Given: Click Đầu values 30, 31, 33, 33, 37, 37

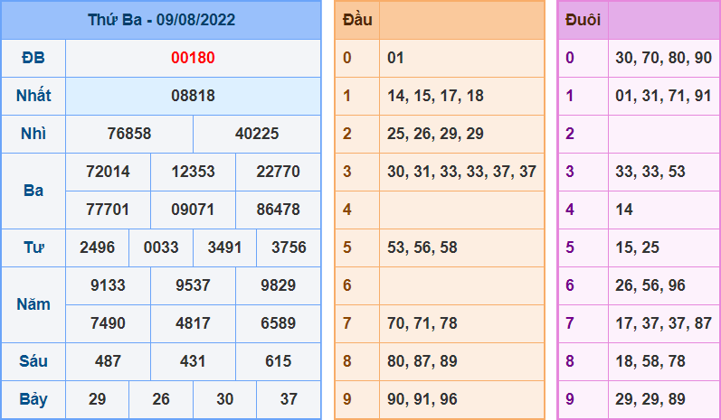Looking at the screenshot, I should [x=461, y=172].
